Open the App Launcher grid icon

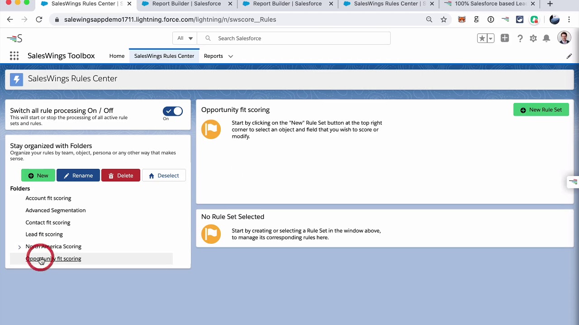(14, 56)
